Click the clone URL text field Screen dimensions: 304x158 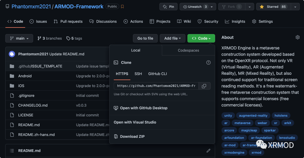click(156, 86)
